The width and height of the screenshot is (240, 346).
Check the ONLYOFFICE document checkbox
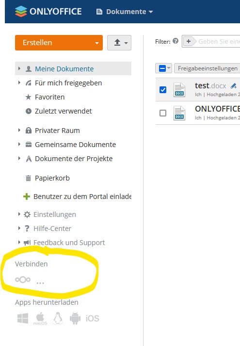point(163,113)
